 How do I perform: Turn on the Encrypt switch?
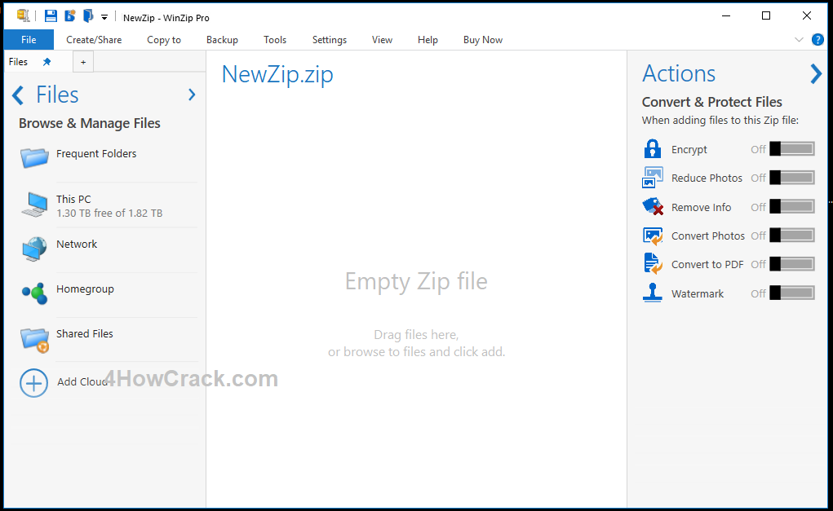pos(791,149)
